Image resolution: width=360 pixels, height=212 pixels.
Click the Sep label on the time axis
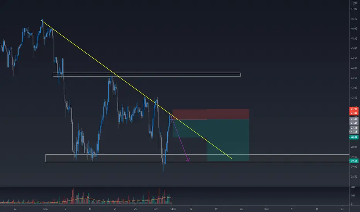(x=45, y=209)
